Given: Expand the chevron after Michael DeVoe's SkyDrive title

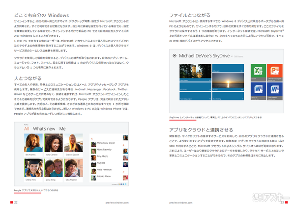Looking at the screenshot, I should (x=232, y=56).
